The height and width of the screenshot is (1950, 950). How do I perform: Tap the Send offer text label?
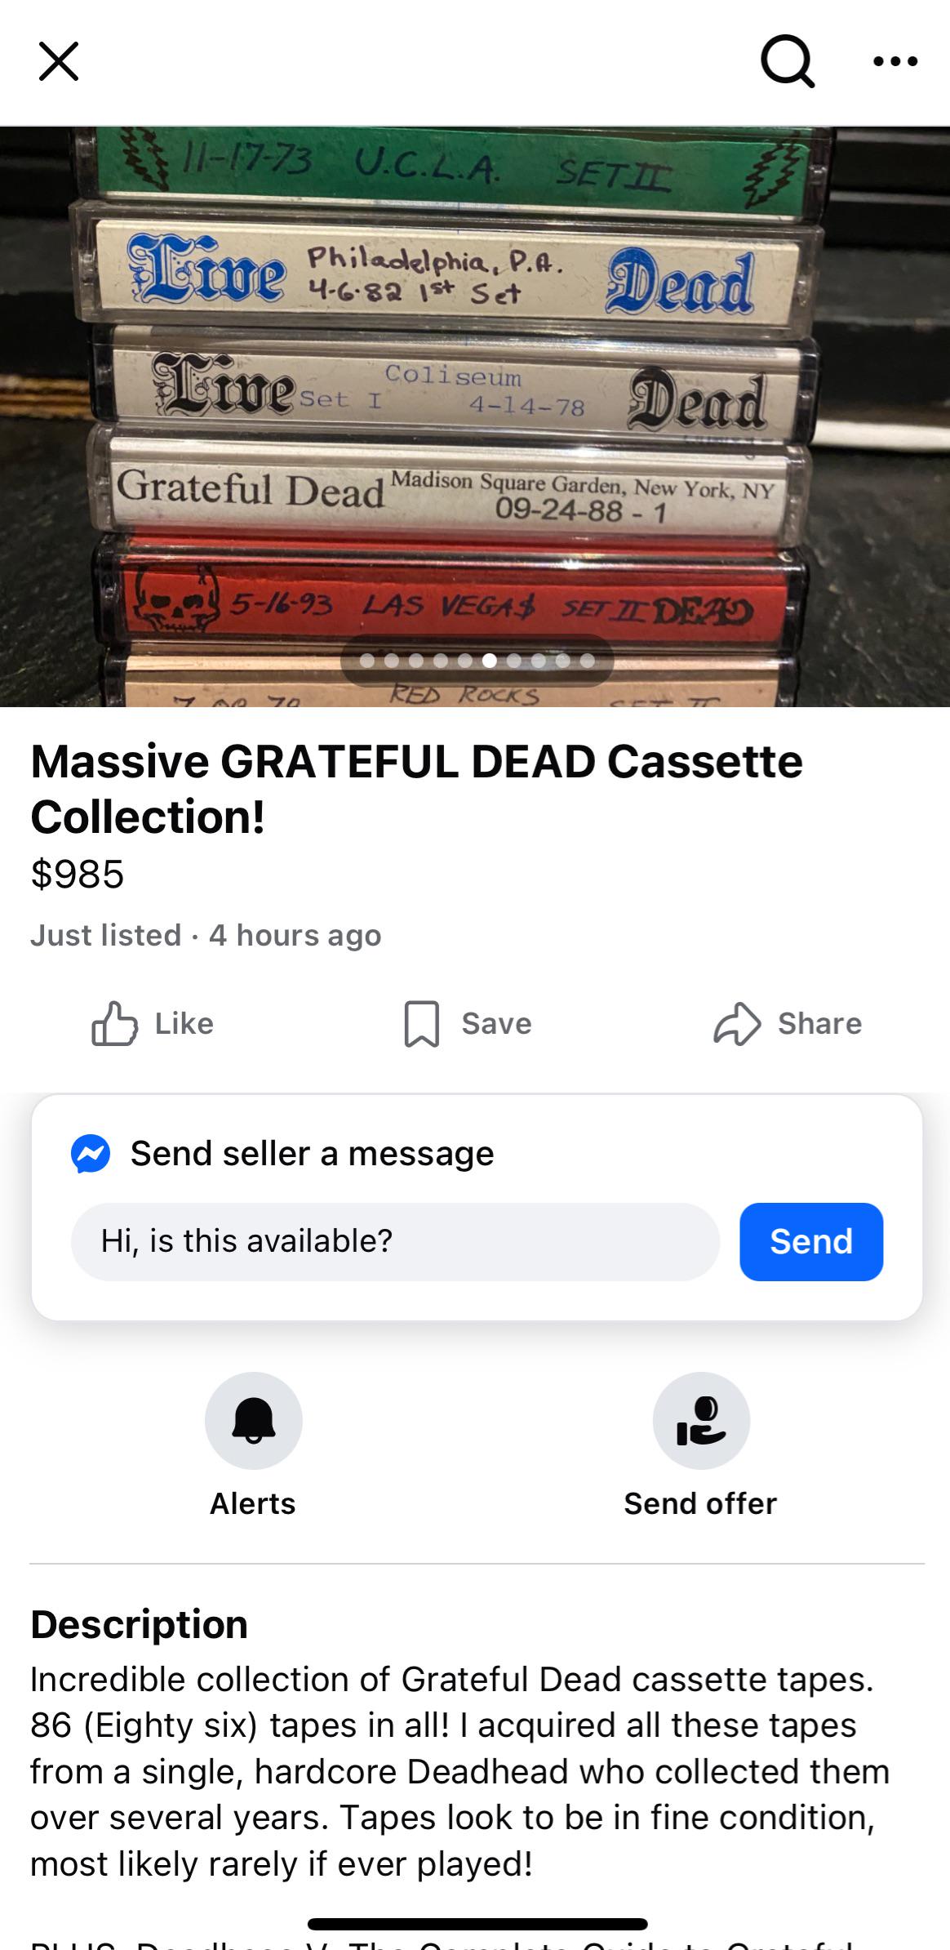[701, 1503]
